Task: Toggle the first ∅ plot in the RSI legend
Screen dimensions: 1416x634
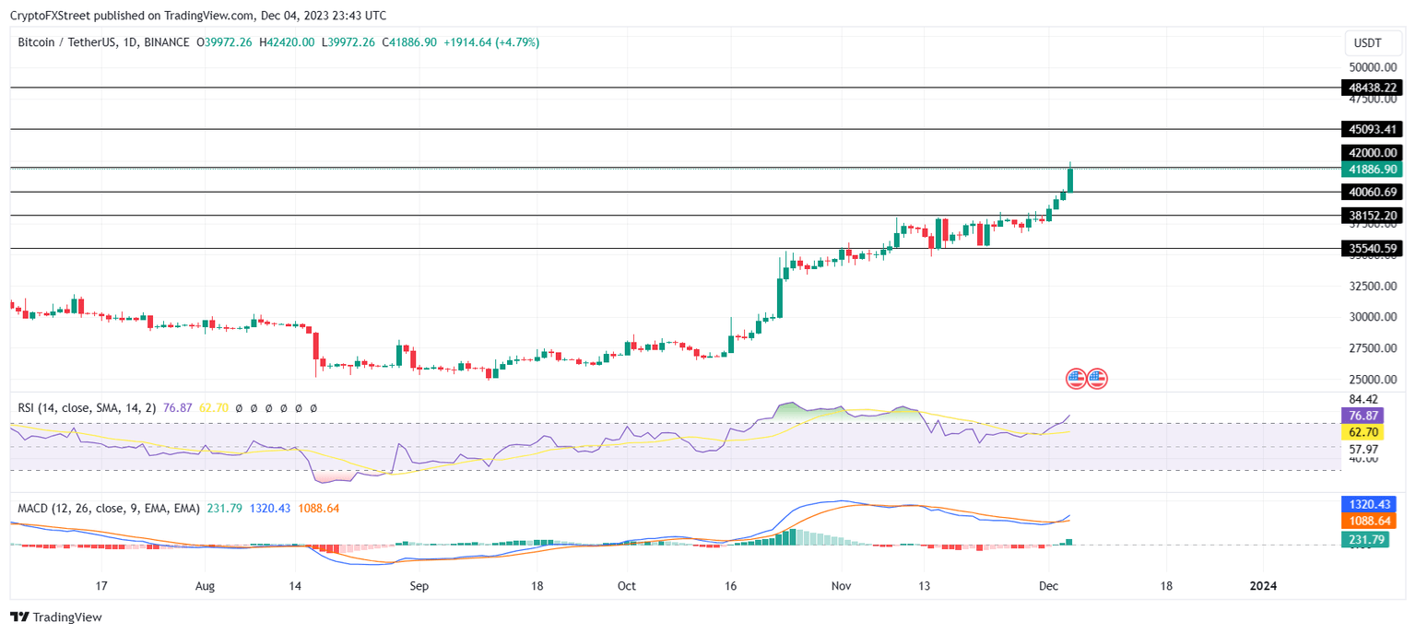Action: coord(239,406)
